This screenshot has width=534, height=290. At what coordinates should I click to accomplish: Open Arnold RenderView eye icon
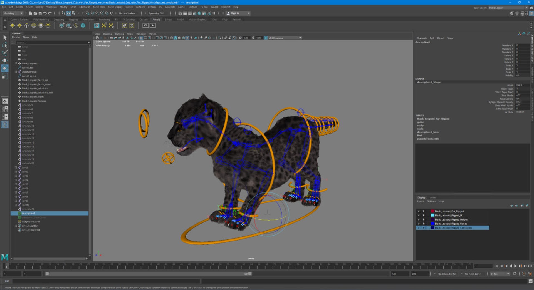(145, 25)
